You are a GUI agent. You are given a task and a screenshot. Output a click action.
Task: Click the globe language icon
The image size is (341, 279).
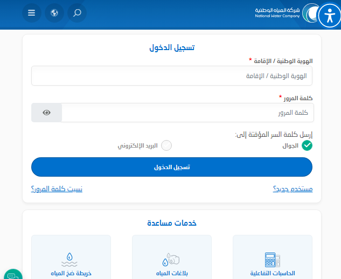click(54, 13)
